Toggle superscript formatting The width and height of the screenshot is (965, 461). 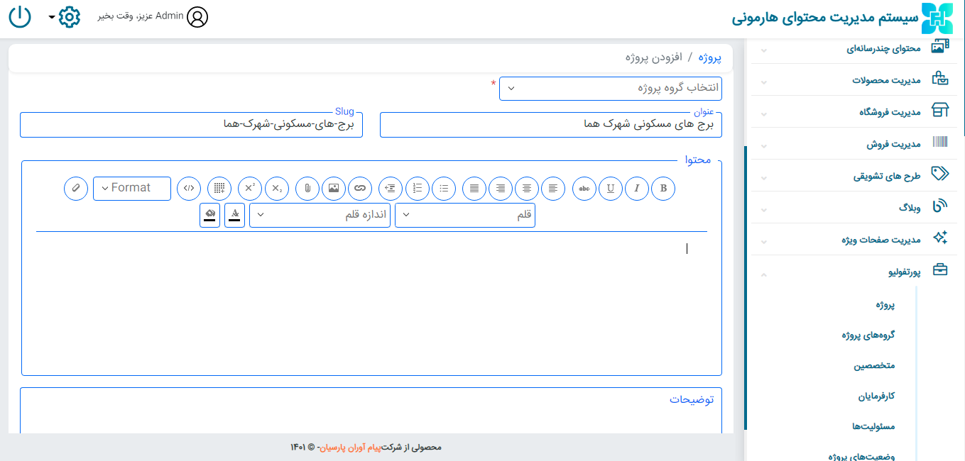coord(250,188)
